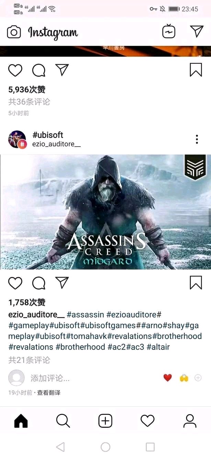Open the Profile tab

coord(190,421)
